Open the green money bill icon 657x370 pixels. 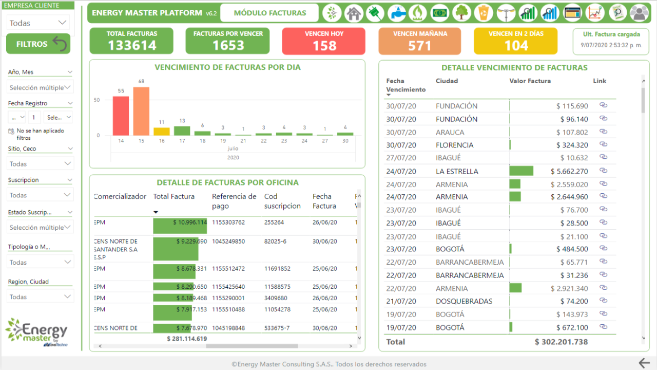440,13
